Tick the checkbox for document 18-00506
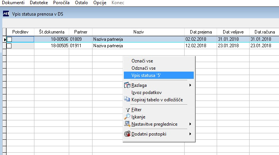The height and width of the screenshot is (155, 279). click(x=9, y=39)
